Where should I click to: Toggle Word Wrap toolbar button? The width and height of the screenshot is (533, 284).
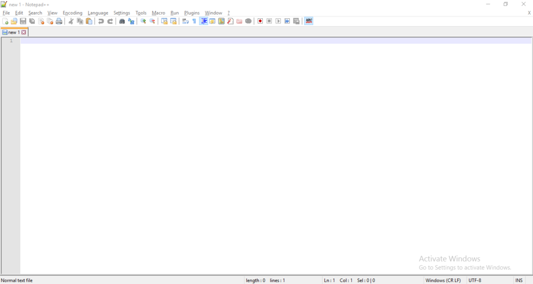pyautogui.click(x=185, y=21)
